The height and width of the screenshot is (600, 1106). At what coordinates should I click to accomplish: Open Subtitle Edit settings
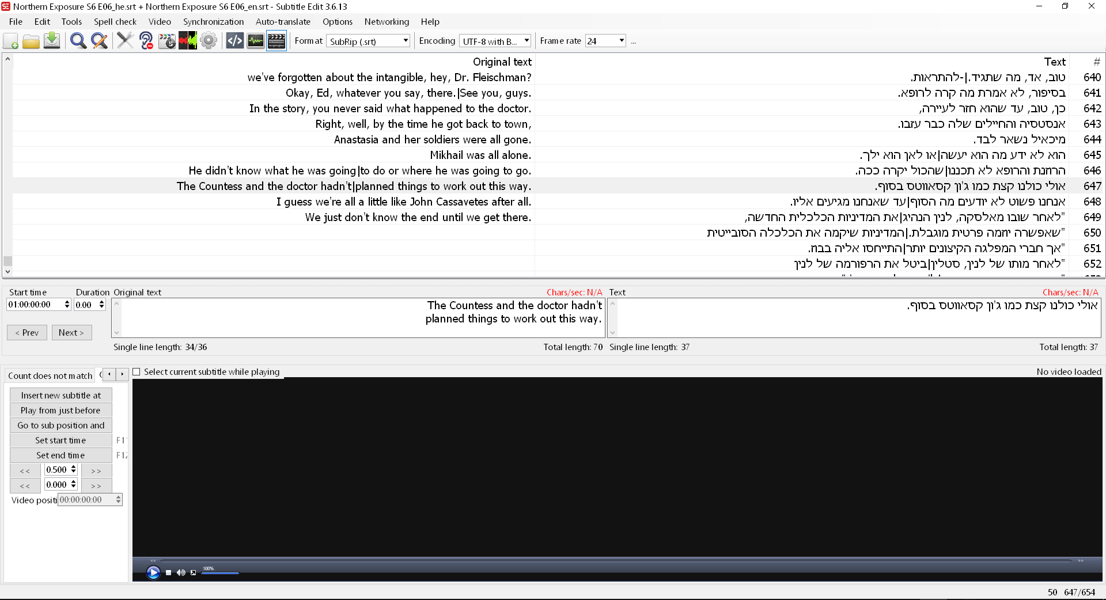tap(209, 41)
